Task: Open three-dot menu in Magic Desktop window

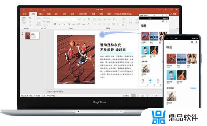Action: 167,22
